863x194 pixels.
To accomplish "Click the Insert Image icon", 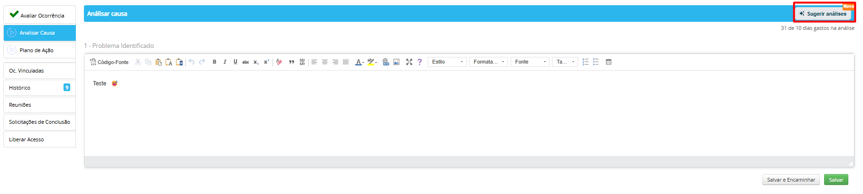I will pos(396,62).
